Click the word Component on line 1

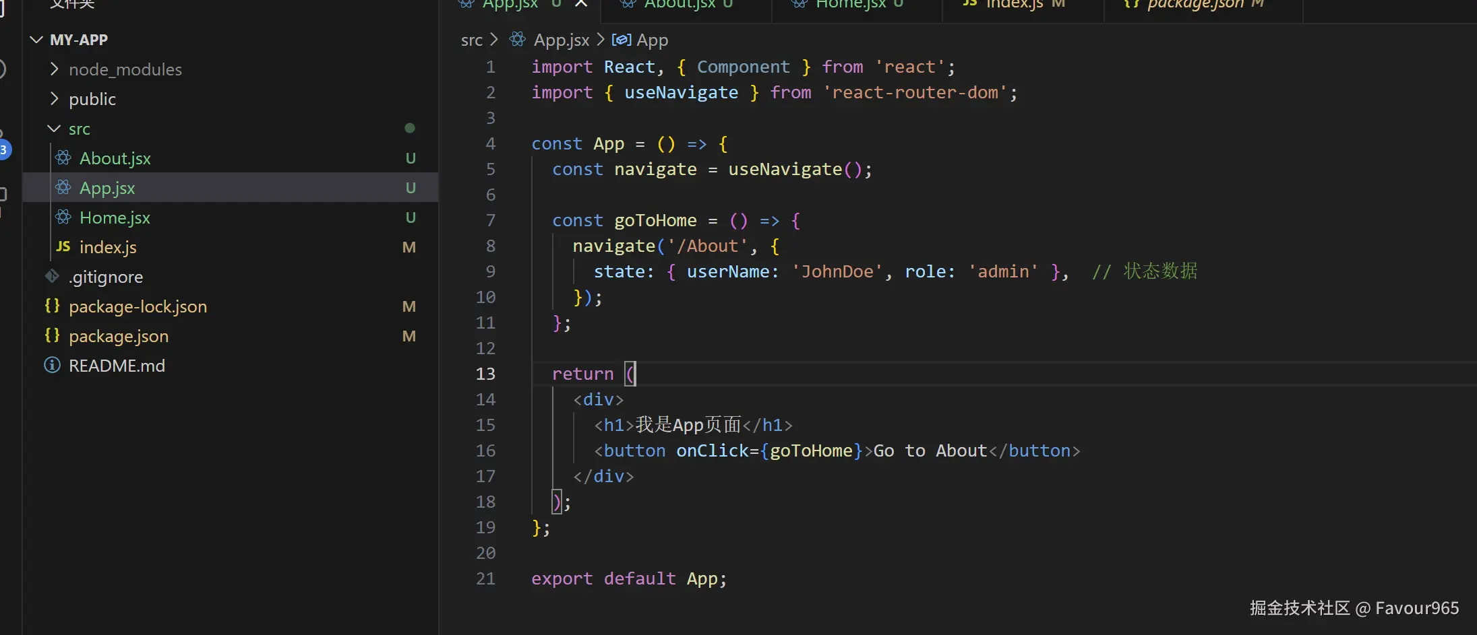point(743,67)
